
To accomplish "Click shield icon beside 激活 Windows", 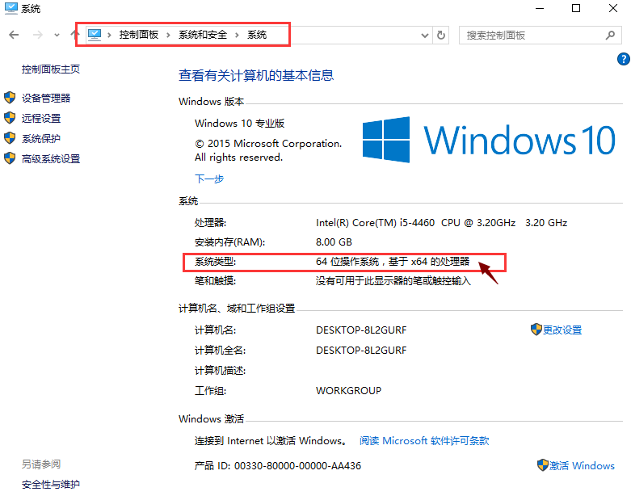I will [543, 465].
